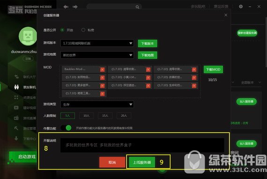Viewport: 267px width, 179px height.
Task: Open the 游戏直播 sidebar section
Action: click(30, 118)
